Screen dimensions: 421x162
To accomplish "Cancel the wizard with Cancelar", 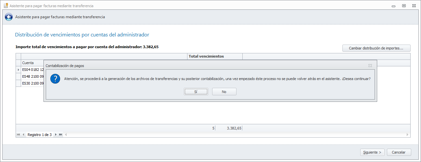I will pos(399,152).
